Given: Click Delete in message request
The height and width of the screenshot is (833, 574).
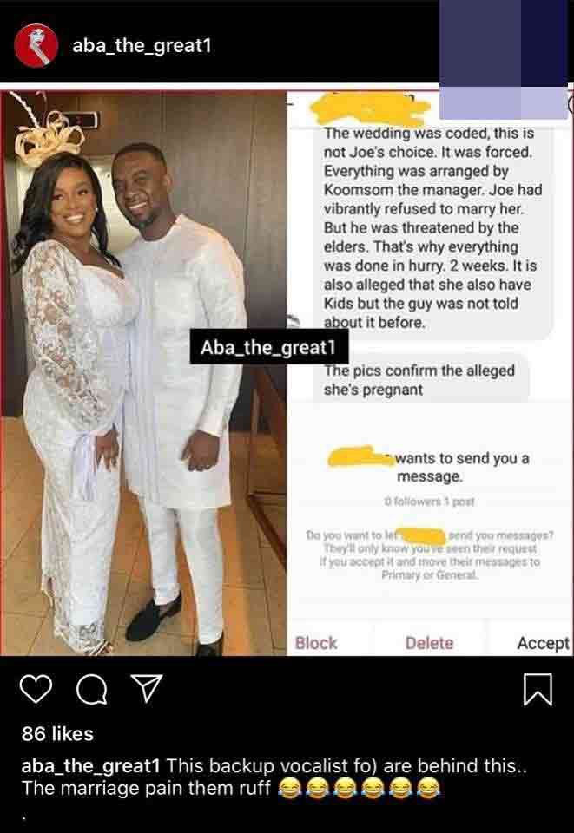Looking at the screenshot, I should 430,643.
